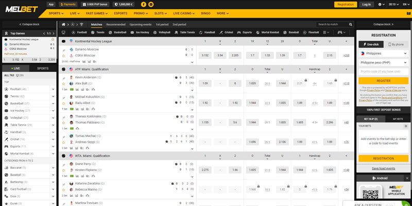Click the trophy breadcrumb icon

[81, 24]
